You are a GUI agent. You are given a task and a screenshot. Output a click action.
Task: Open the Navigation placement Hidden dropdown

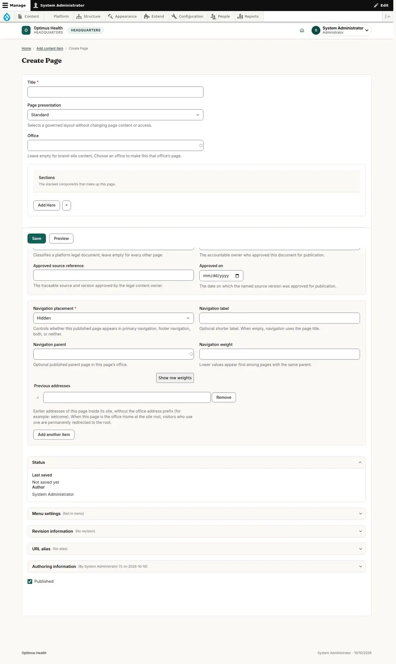114,318
